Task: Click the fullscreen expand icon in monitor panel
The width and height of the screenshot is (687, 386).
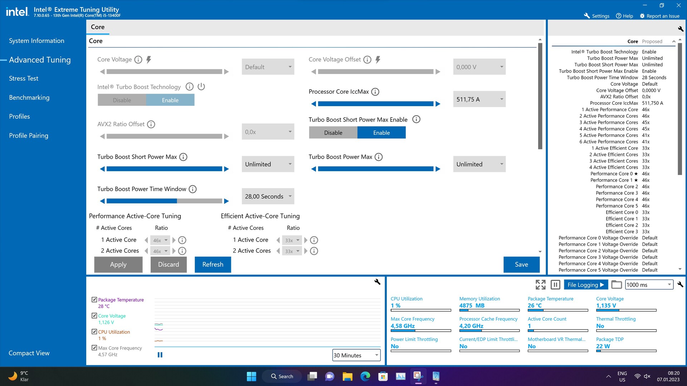Action: coord(541,284)
